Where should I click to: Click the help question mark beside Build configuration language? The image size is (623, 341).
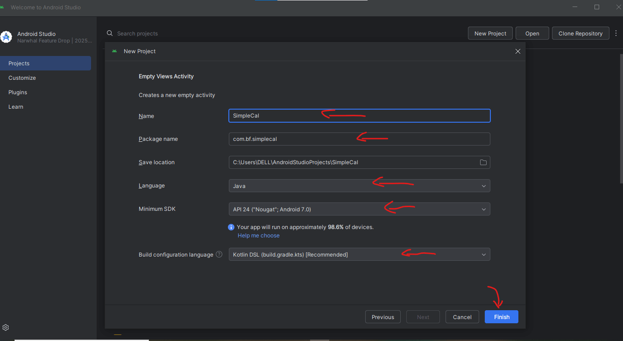[219, 254]
